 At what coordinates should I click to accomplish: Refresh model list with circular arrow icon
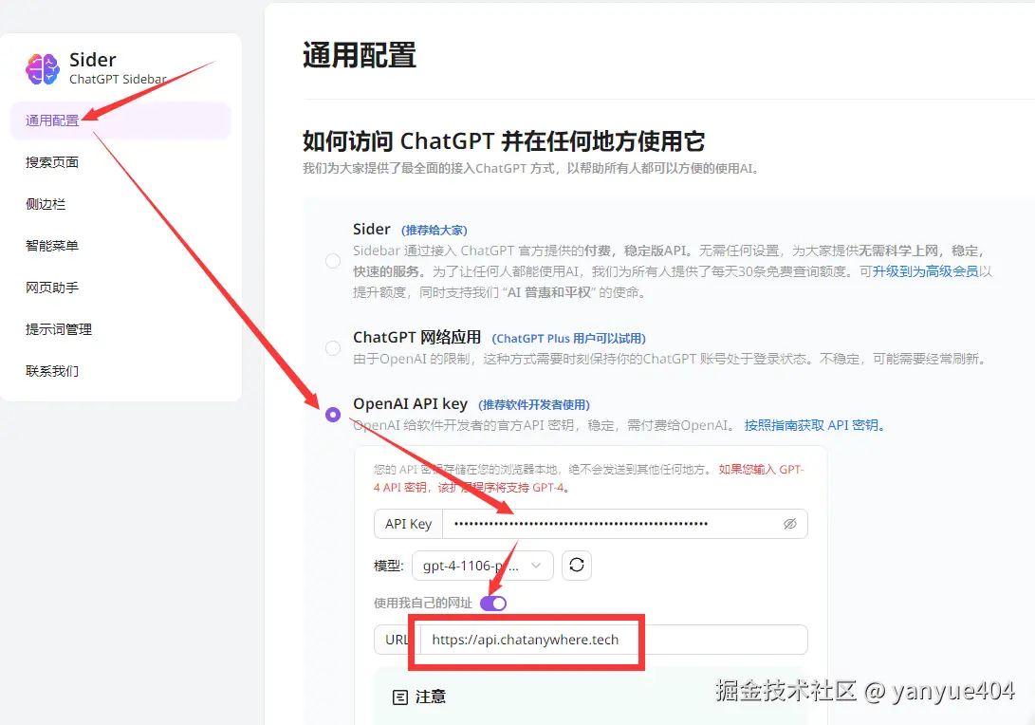[576, 566]
